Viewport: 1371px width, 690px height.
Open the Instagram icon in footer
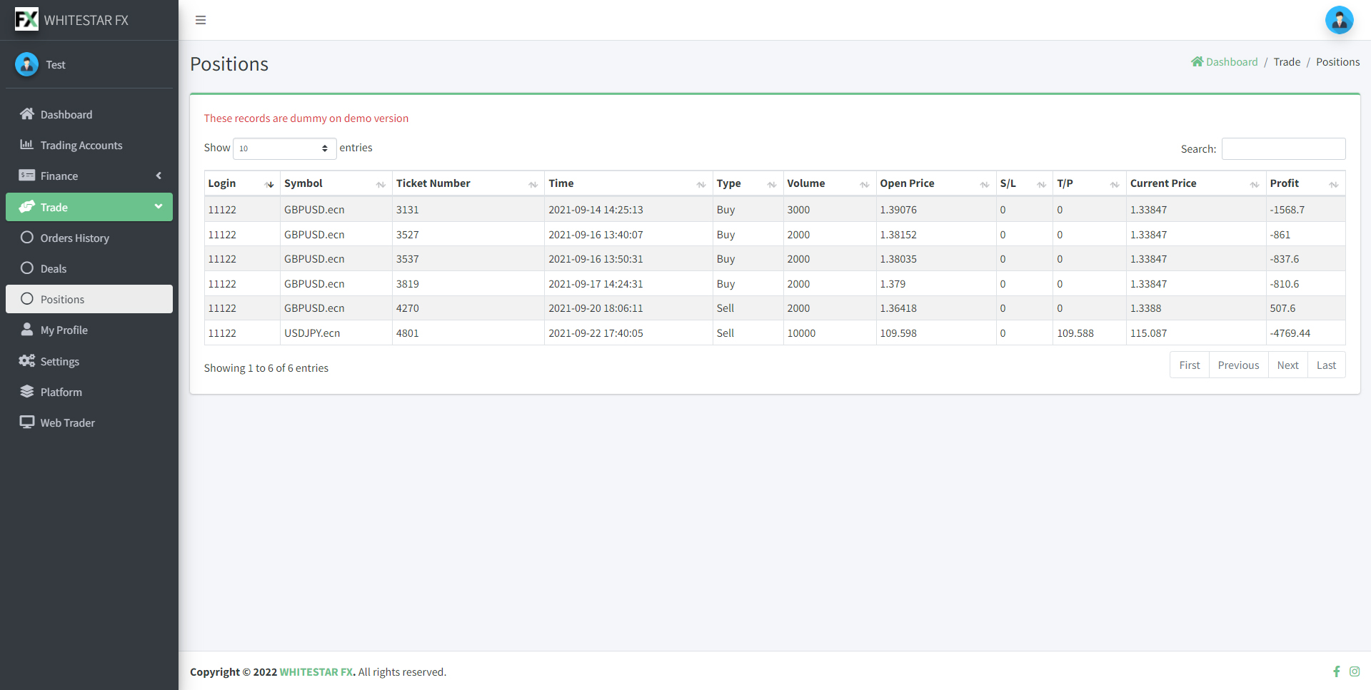1355,671
